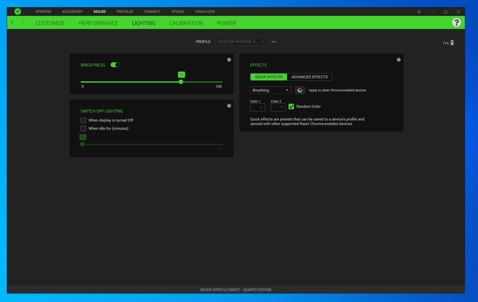Screen dimensions: 478x302
Task: Close the Razer Synapse window
Action: [x=458, y=12]
